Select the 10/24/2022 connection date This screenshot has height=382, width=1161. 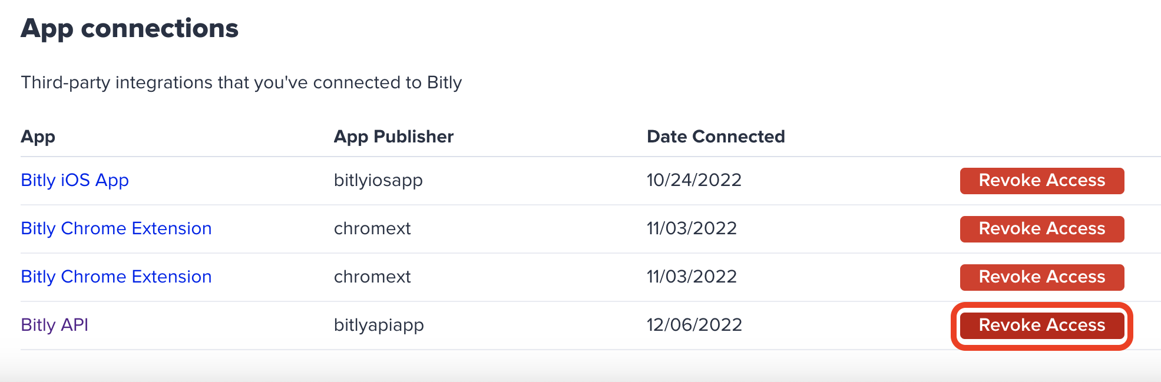(694, 180)
